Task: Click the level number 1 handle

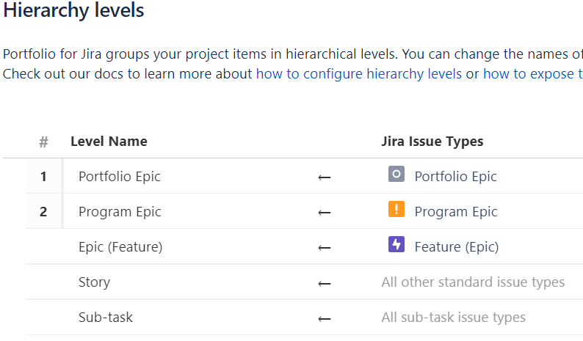Action: (43, 177)
